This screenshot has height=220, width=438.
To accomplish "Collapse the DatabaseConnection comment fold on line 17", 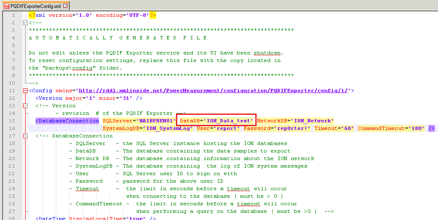I will [26, 136].
